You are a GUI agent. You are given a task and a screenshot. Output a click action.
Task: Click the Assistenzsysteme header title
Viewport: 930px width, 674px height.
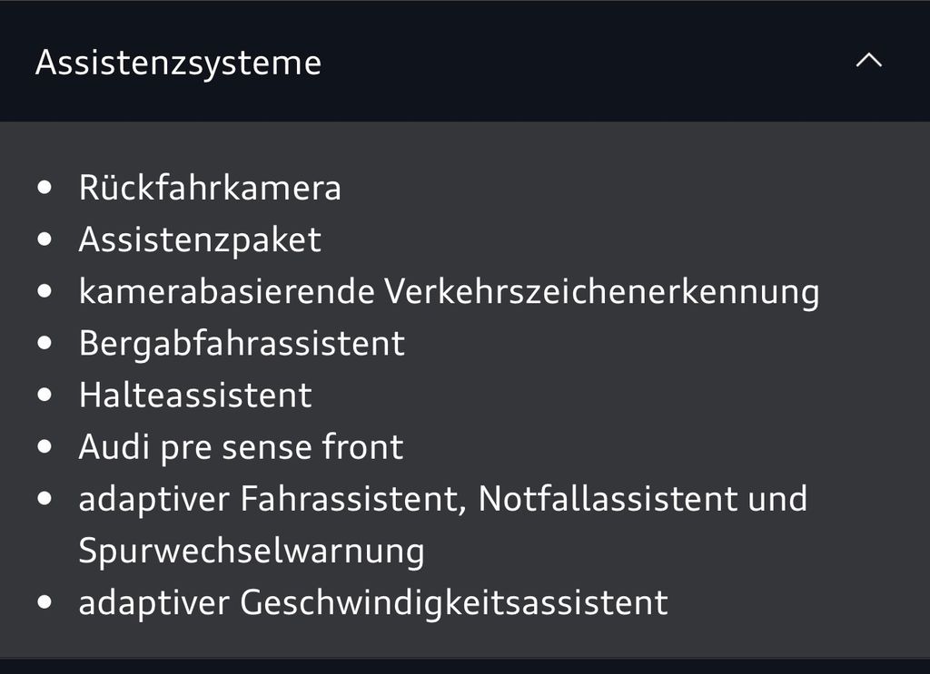[x=178, y=63]
